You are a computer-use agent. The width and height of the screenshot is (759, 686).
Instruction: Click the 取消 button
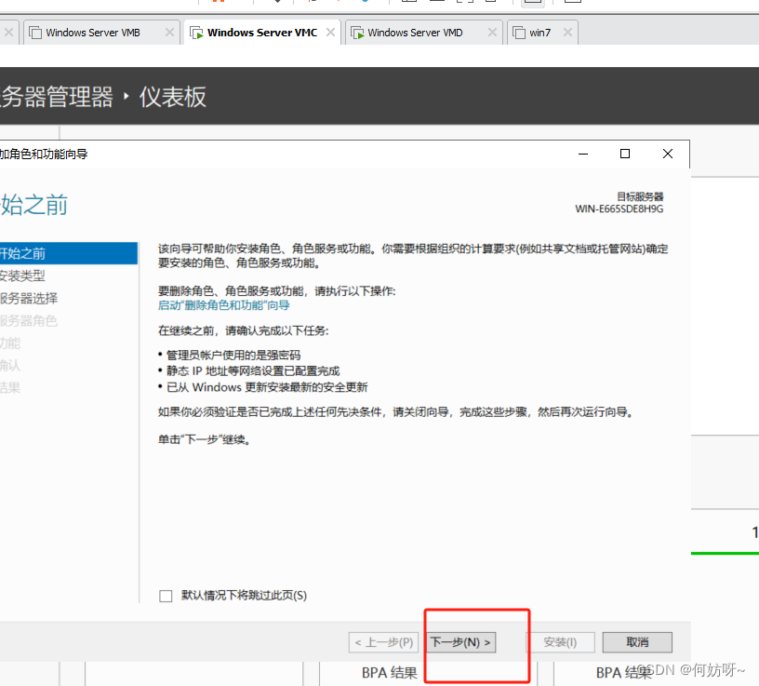(x=636, y=642)
